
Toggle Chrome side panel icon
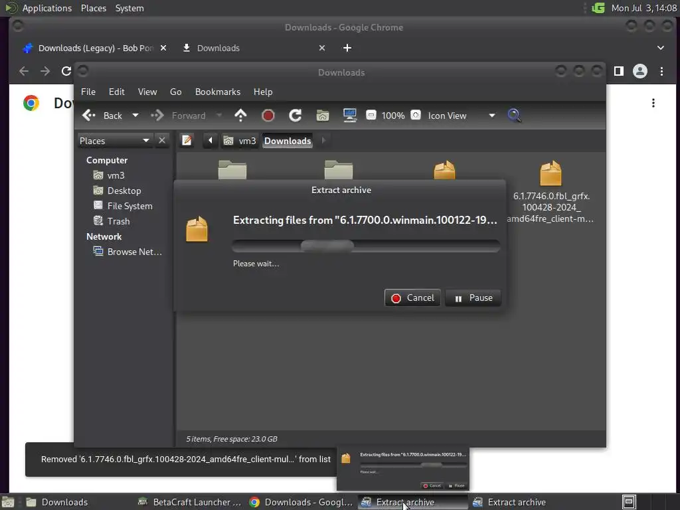click(x=619, y=70)
